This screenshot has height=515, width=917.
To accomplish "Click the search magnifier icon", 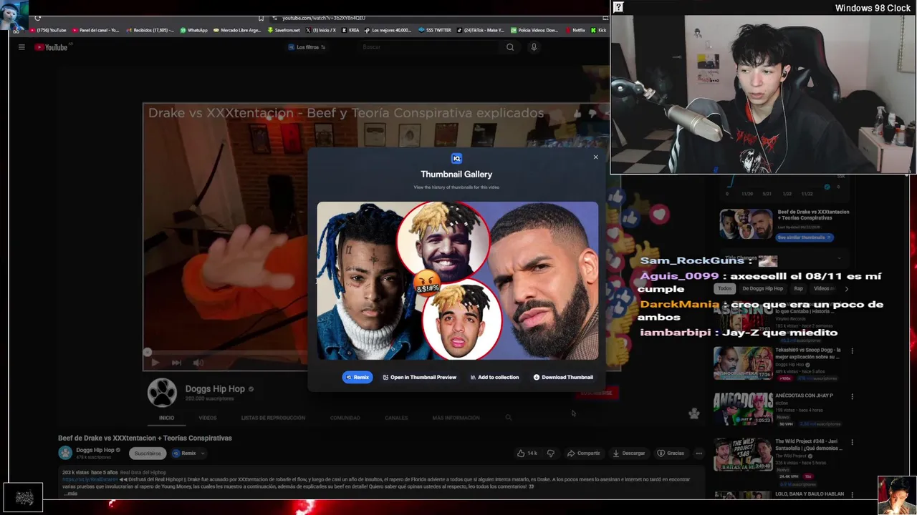I will tap(510, 47).
